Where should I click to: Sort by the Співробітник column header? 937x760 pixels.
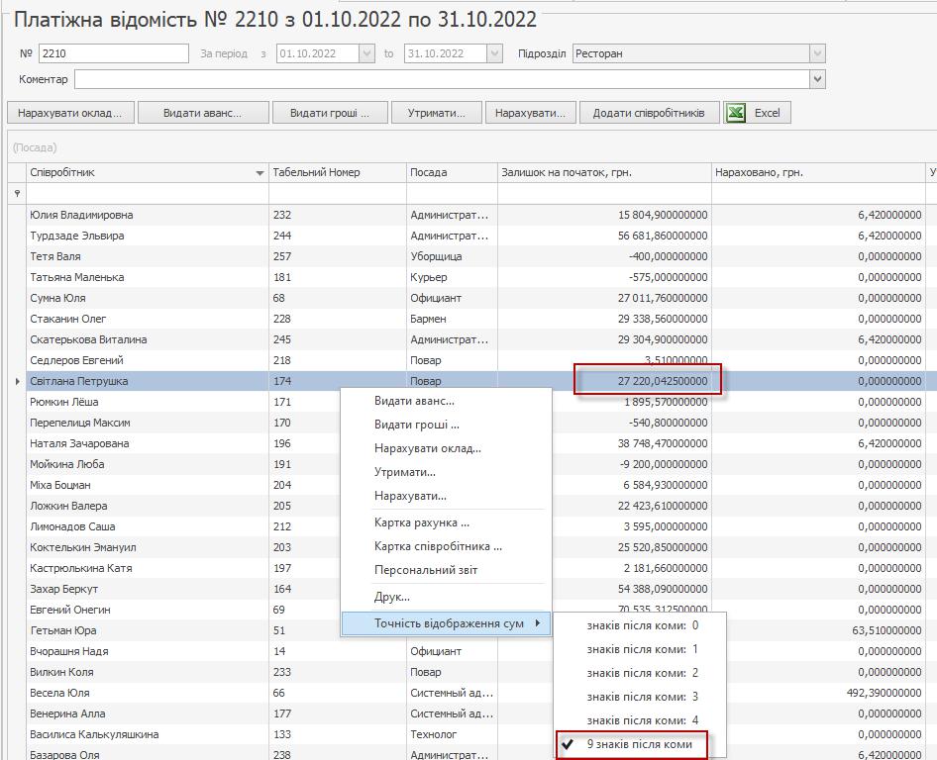click(x=139, y=172)
